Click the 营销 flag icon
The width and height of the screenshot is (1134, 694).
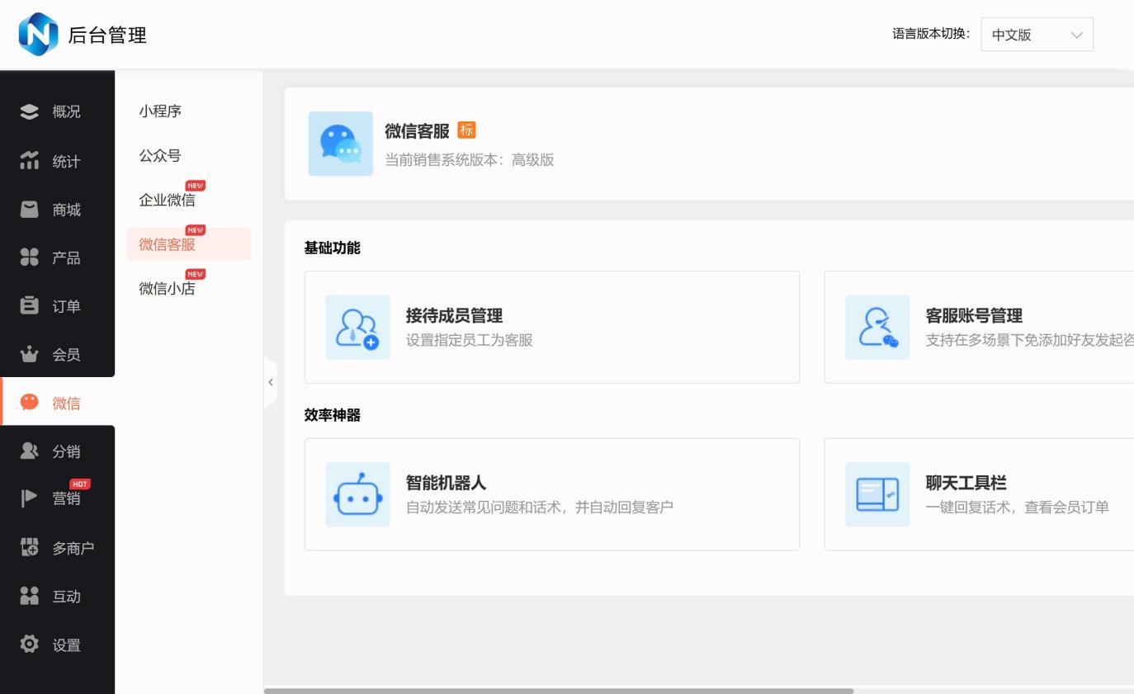click(30, 498)
